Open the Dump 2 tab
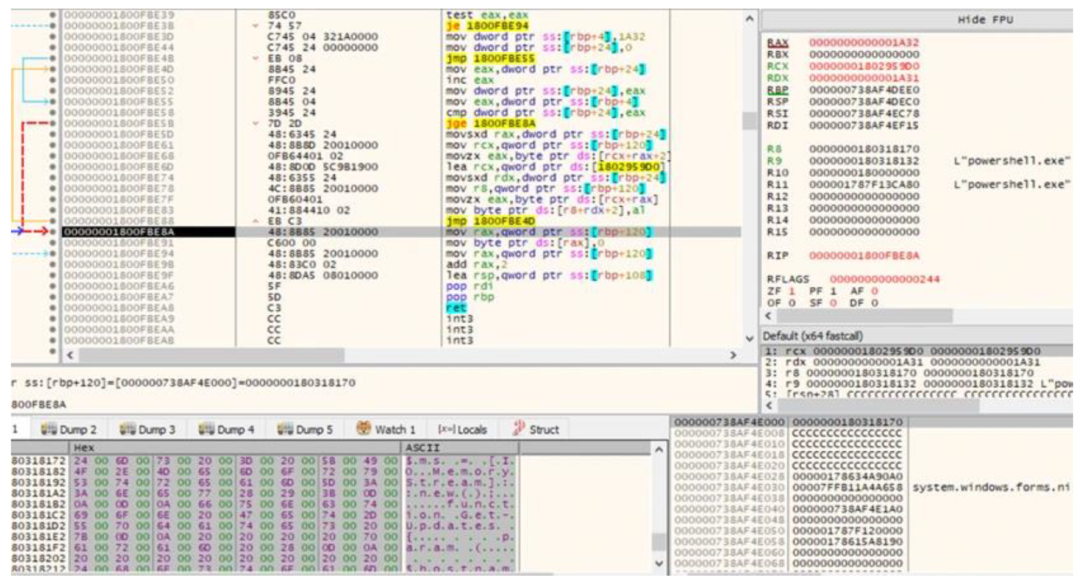This screenshot has height=583, width=1081. (x=68, y=429)
